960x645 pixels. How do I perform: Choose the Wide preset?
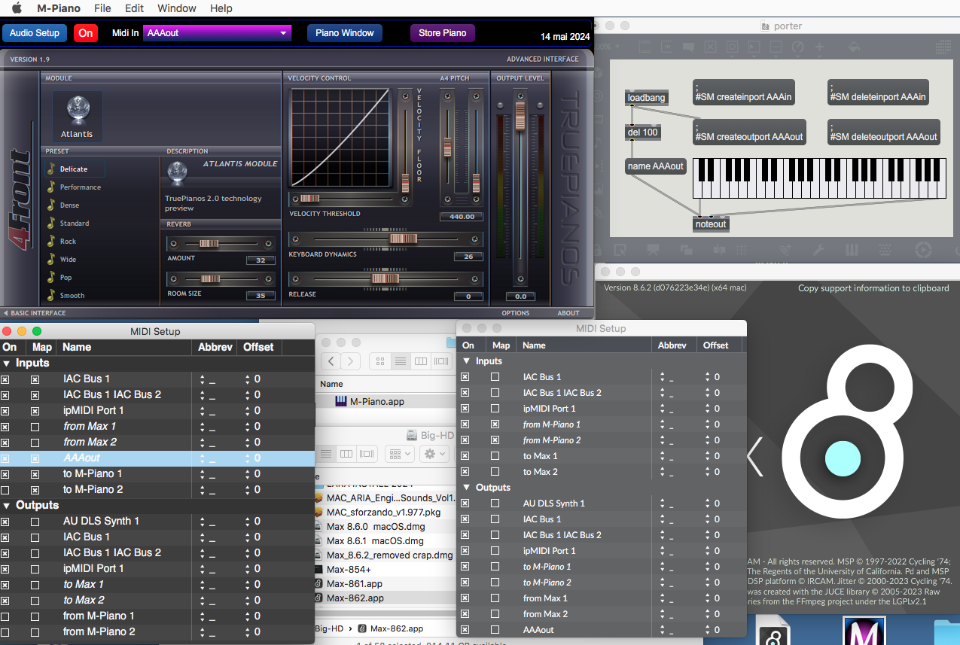point(68,260)
